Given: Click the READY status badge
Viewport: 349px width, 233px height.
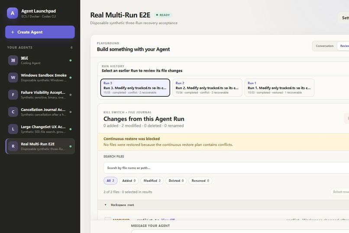Looking at the screenshot, I should tap(163, 15).
